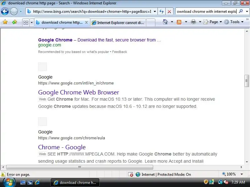This screenshot has height=187, width=250.
Task: Open a new blank tab
Action: click(151, 23)
